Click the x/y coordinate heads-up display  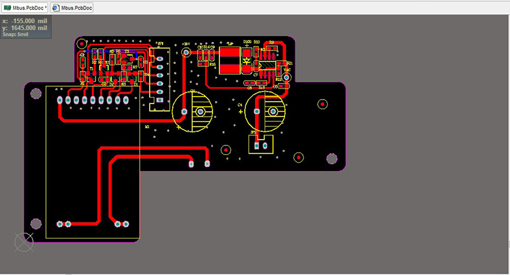(x=24, y=24)
